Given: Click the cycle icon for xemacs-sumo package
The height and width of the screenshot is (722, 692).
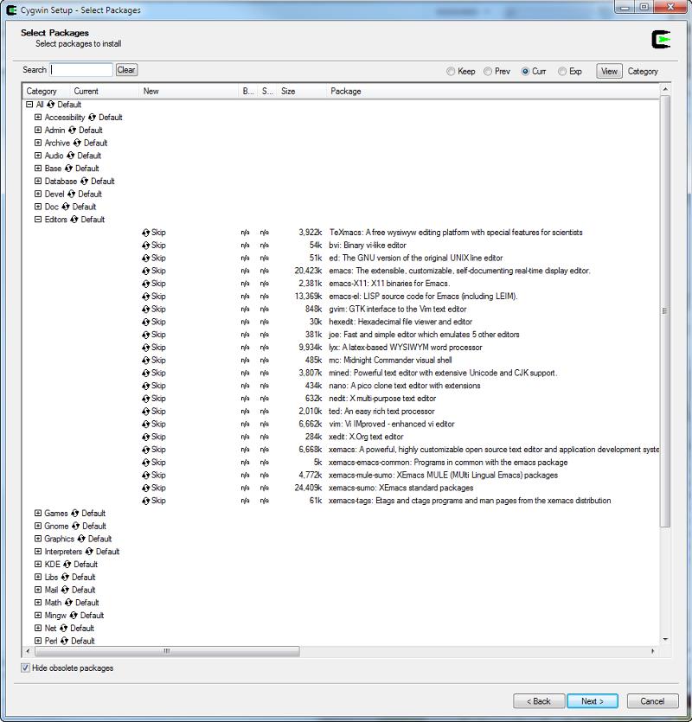Looking at the screenshot, I should tap(145, 488).
